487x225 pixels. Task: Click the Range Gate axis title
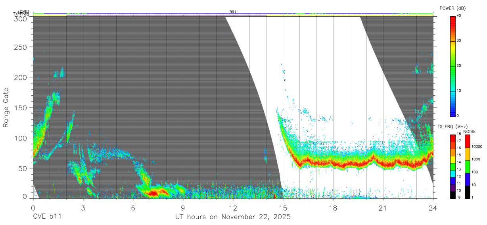tap(6, 107)
